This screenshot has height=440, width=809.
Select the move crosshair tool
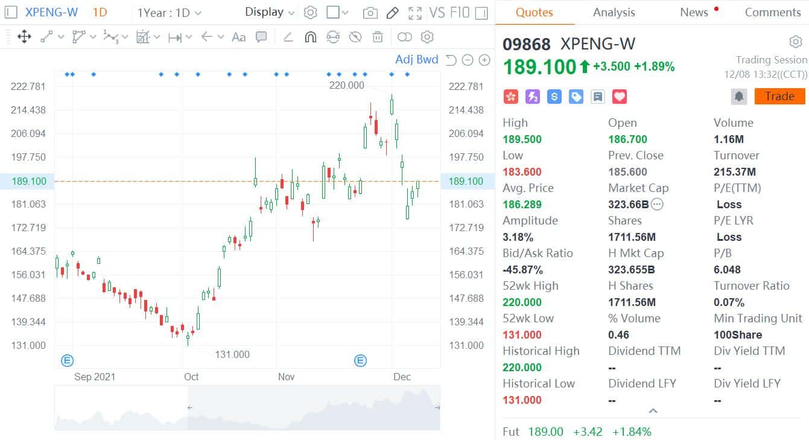[24, 37]
